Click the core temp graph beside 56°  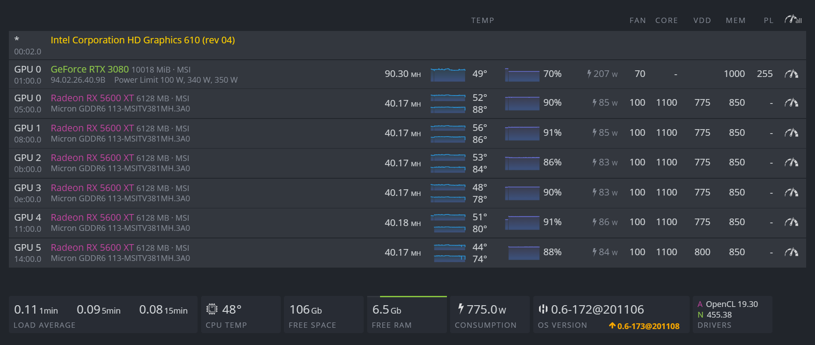448,128
